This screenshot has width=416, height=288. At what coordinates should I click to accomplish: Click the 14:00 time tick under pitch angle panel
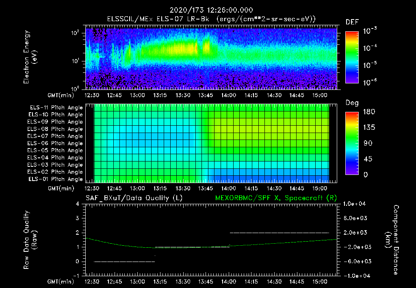pyautogui.click(x=229, y=189)
